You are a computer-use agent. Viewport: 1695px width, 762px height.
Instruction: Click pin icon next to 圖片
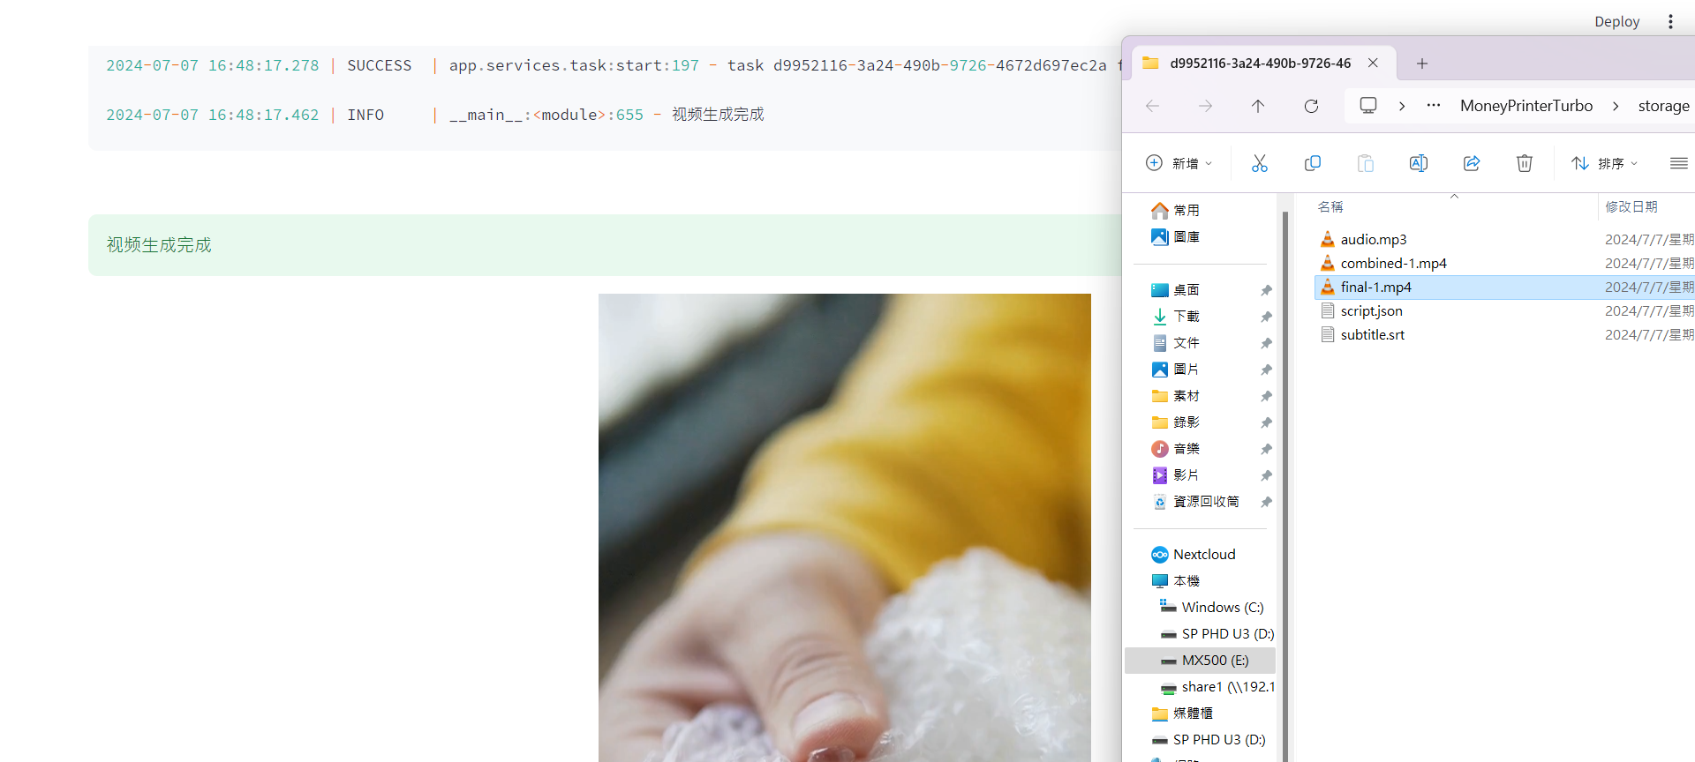(x=1266, y=370)
